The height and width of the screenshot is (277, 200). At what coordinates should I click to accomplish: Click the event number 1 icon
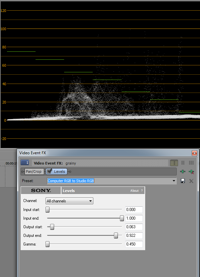point(25,163)
